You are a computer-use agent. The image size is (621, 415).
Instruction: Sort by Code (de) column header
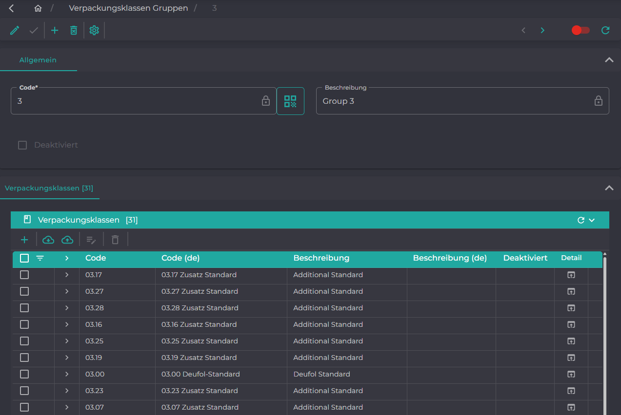pyautogui.click(x=180, y=258)
